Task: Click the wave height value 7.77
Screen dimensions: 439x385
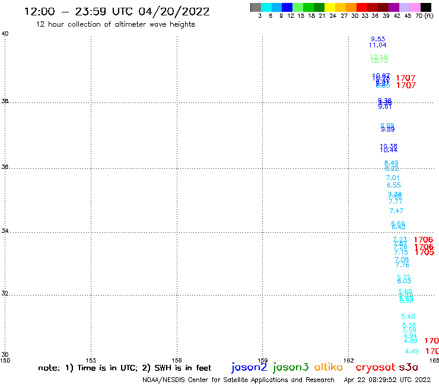Action: click(x=396, y=201)
